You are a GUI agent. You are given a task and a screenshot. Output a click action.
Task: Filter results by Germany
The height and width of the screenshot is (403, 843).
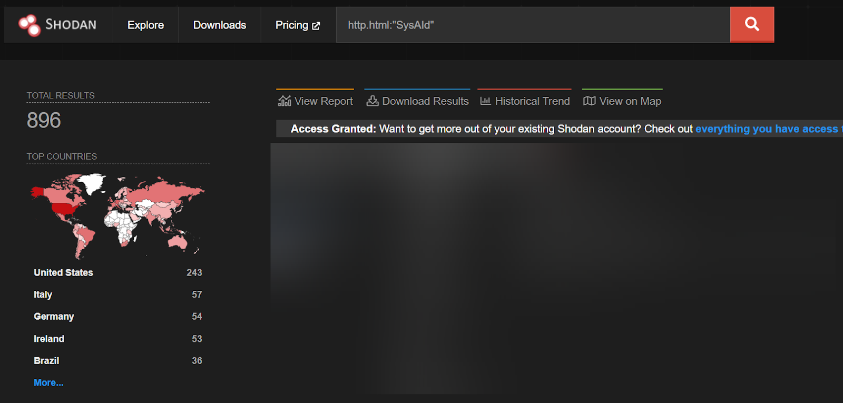click(54, 317)
